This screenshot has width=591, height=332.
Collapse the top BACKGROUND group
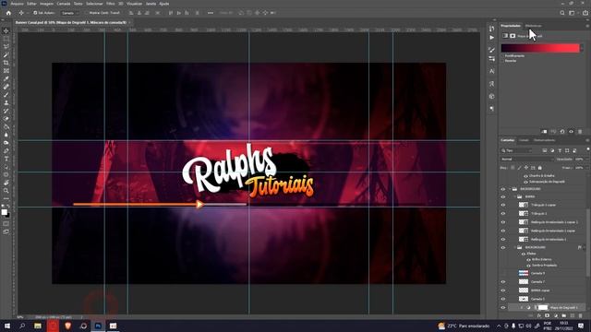510,189
